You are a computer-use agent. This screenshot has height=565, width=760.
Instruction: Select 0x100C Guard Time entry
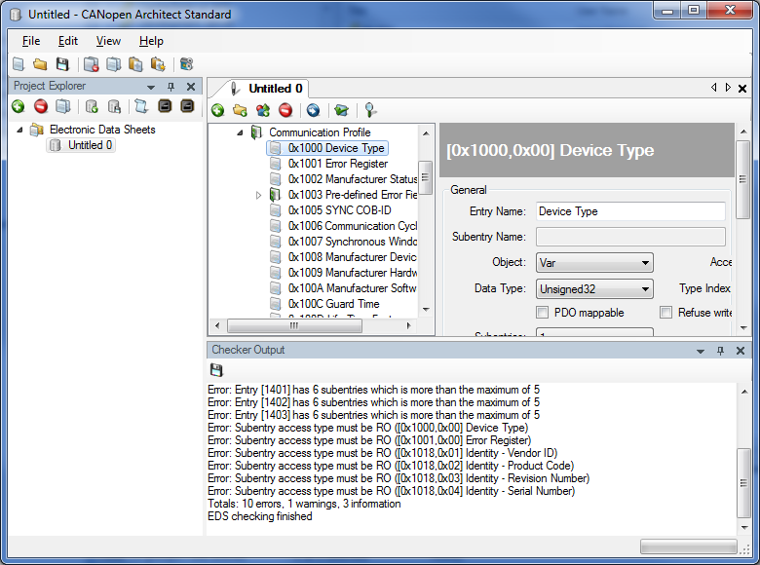[x=333, y=303]
